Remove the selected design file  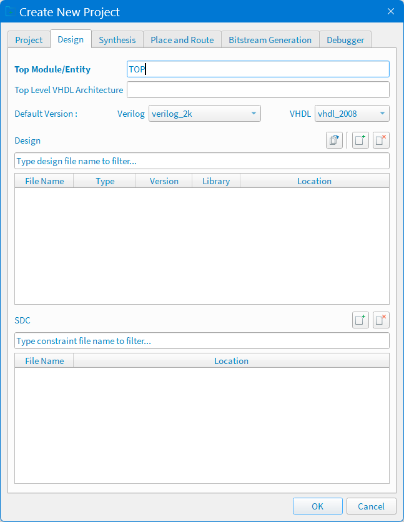click(x=381, y=140)
